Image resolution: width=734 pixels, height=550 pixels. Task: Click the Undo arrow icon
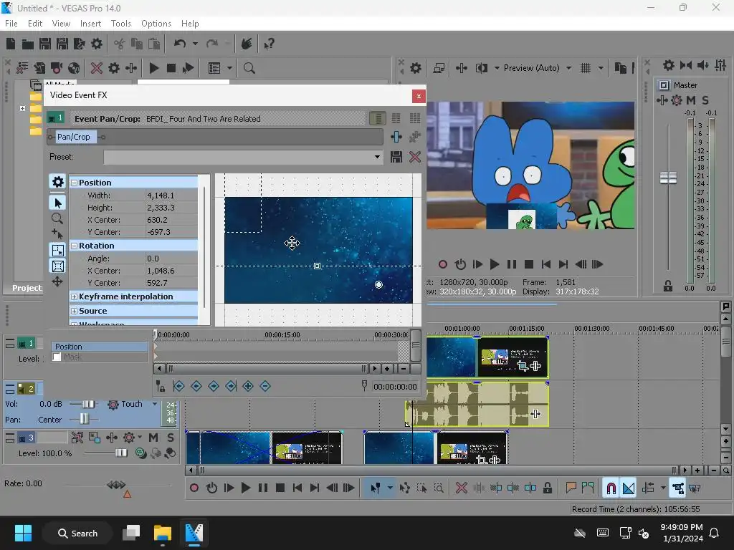[x=180, y=44]
